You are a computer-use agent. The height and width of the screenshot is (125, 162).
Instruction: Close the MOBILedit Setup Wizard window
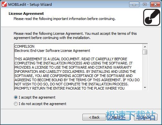point(155,5)
